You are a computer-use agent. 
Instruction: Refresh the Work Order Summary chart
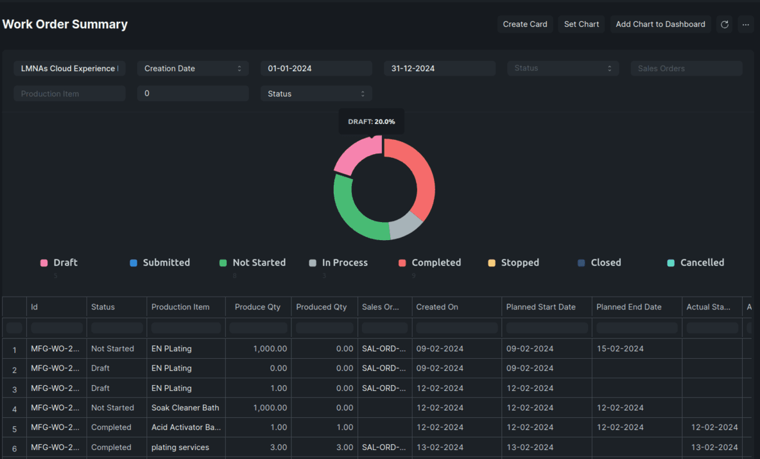pos(725,24)
